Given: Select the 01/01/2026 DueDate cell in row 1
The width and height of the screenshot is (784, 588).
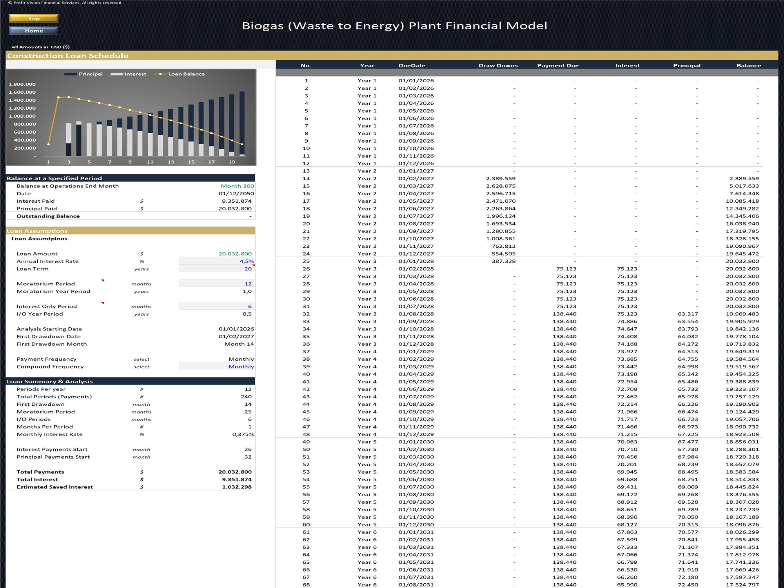Looking at the screenshot, I should click(416, 80).
